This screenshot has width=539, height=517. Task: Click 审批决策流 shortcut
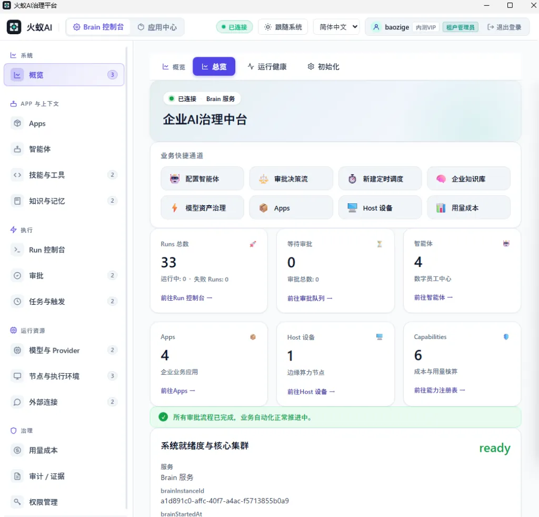click(x=291, y=179)
